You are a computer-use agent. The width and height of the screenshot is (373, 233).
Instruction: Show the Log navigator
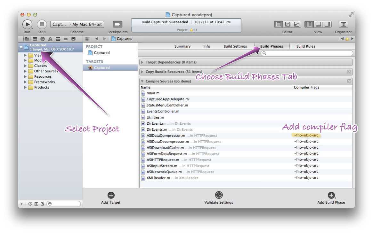73,39
